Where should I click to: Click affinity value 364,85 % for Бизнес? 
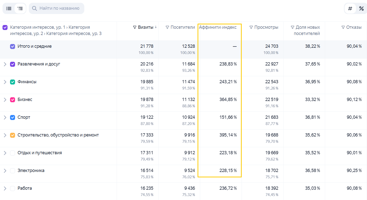[228, 99]
